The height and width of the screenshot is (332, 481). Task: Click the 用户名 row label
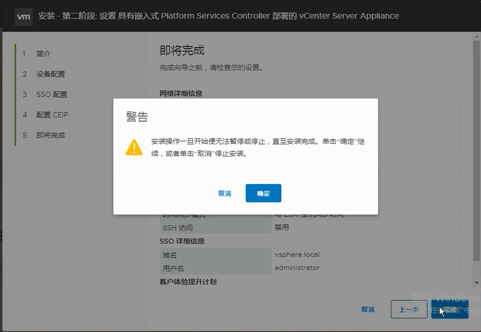coord(173,269)
